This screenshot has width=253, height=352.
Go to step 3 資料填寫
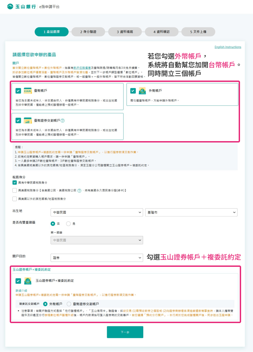(x=125, y=32)
